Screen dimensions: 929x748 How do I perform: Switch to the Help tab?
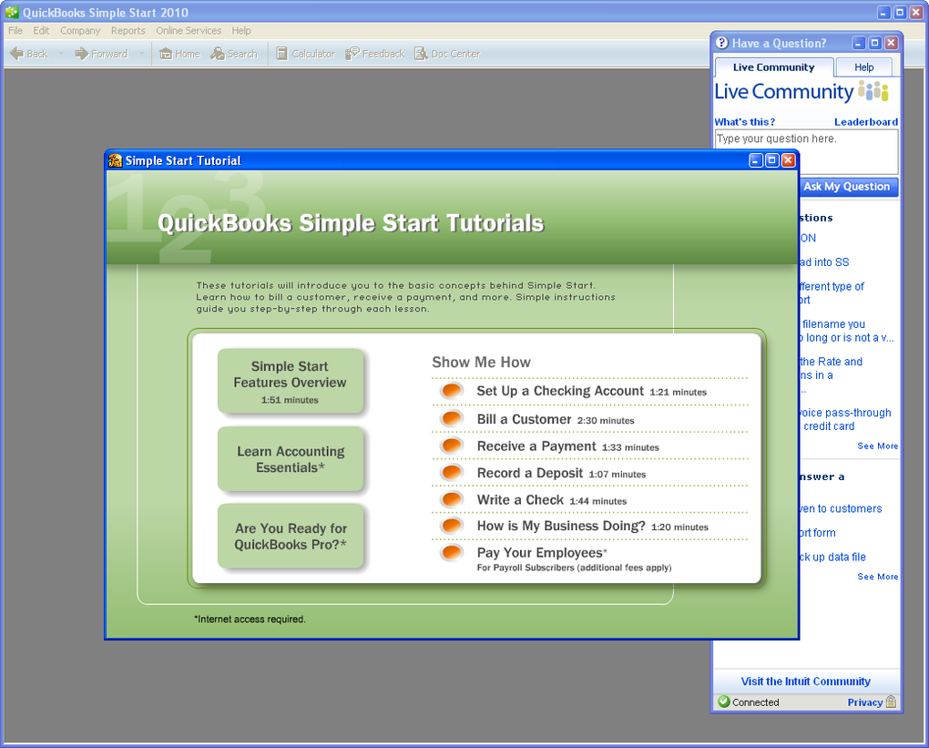click(x=864, y=67)
